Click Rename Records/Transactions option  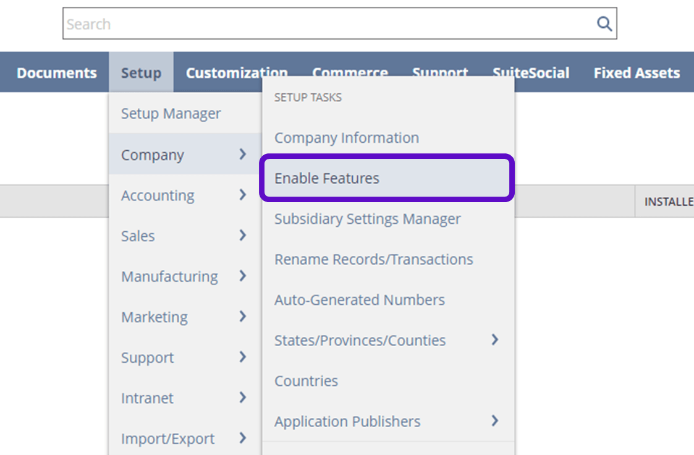click(373, 259)
